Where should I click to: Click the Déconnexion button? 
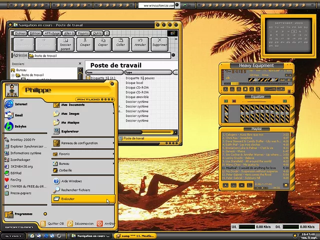point(80,224)
